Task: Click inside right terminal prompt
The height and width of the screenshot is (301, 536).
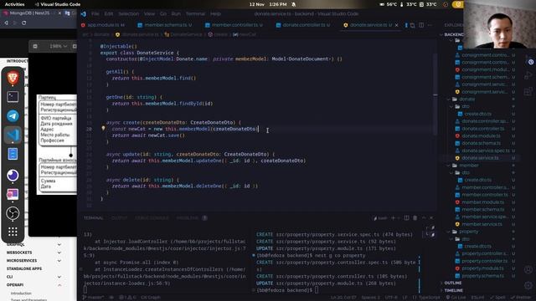Action: coord(317,290)
